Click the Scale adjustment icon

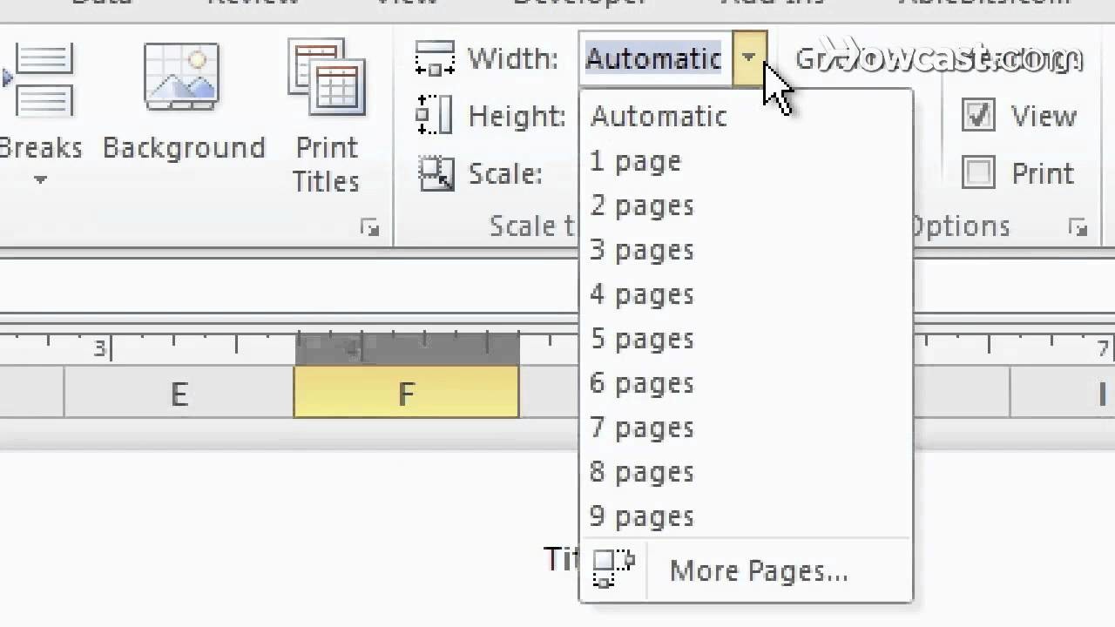[436, 172]
